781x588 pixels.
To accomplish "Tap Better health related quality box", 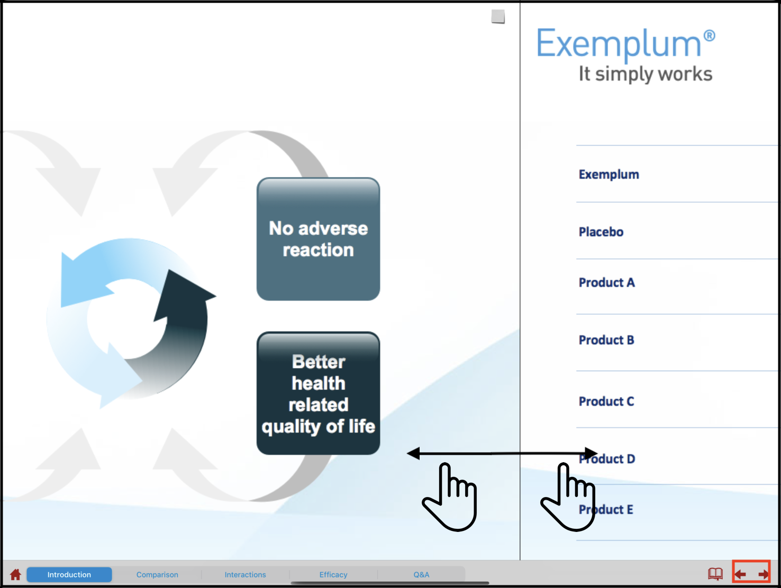I will point(318,393).
